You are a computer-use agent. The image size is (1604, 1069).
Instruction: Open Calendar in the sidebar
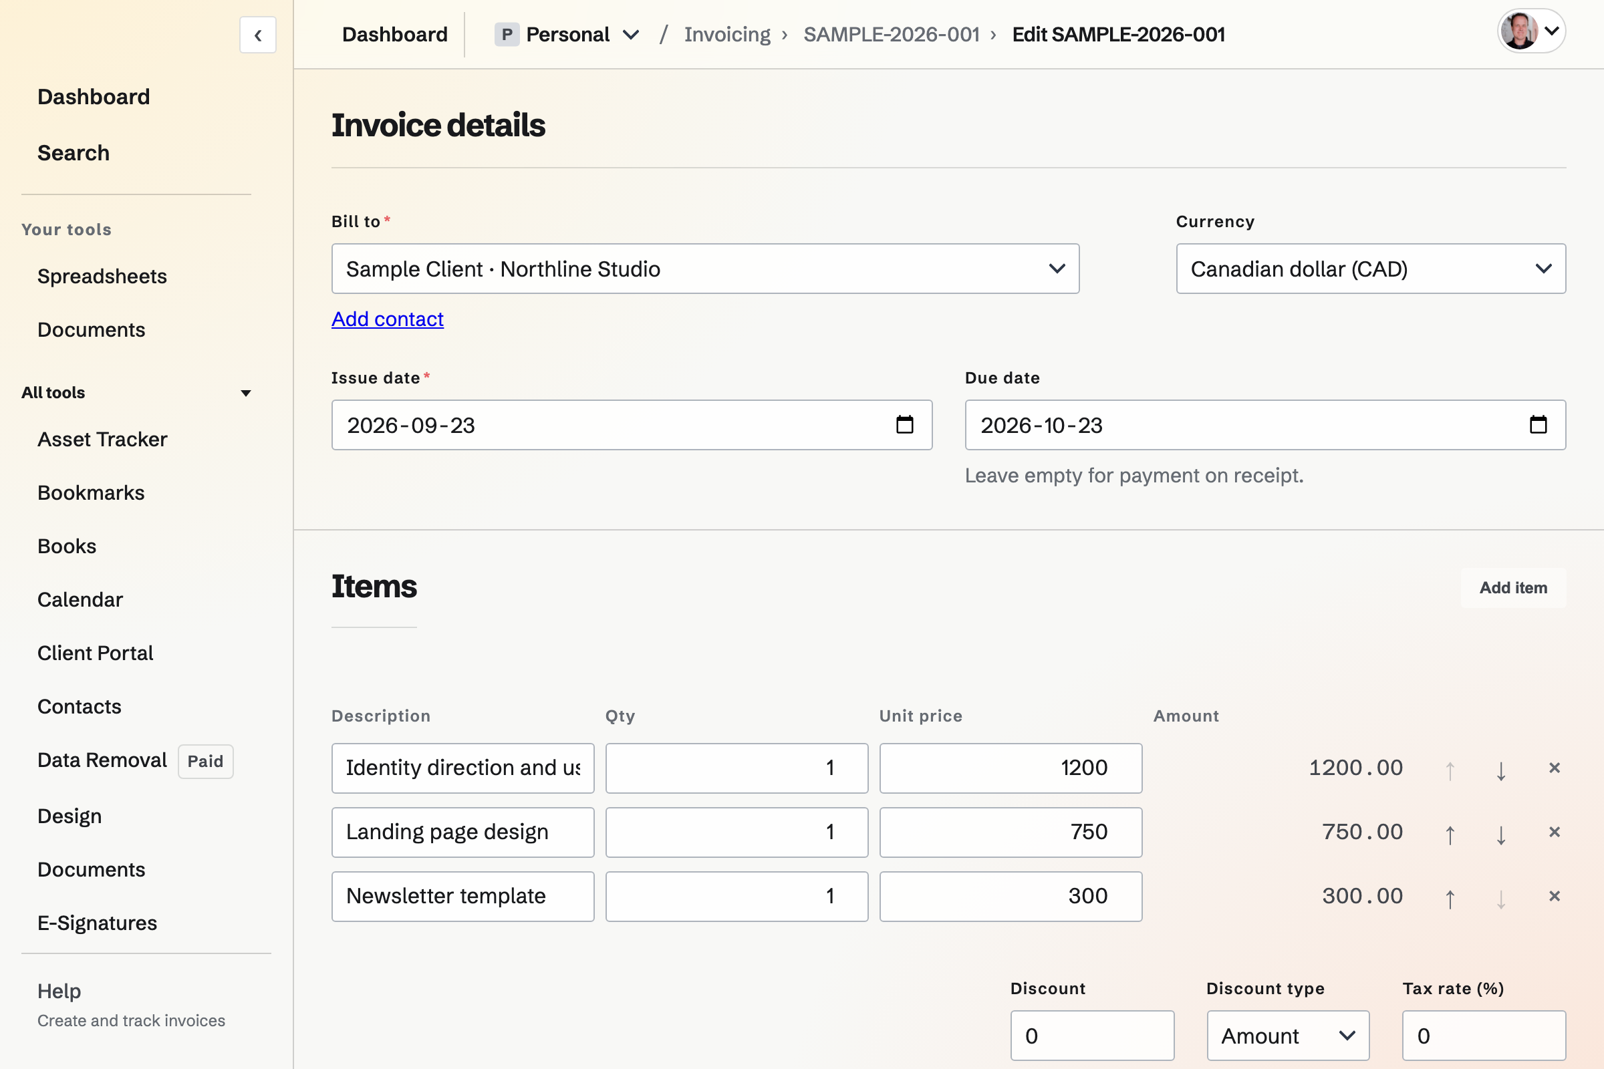point(80,599)
